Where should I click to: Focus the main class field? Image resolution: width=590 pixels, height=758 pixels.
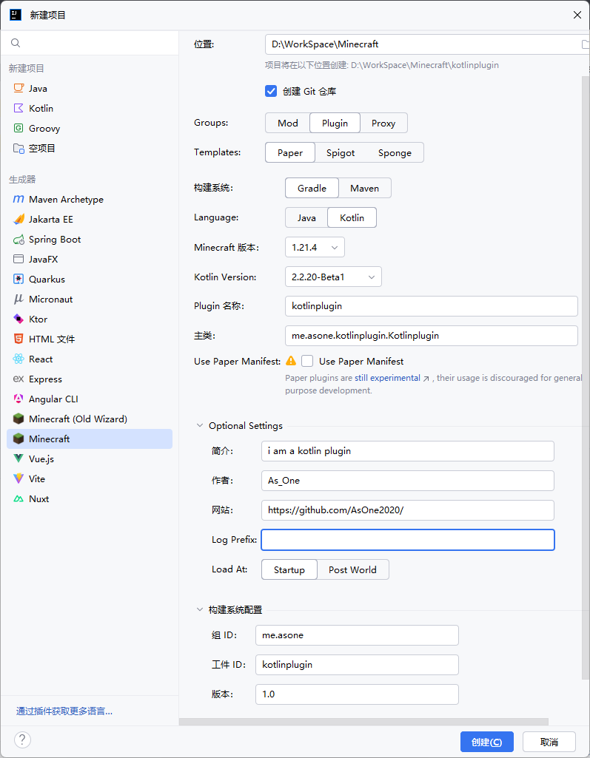[432, 336]
